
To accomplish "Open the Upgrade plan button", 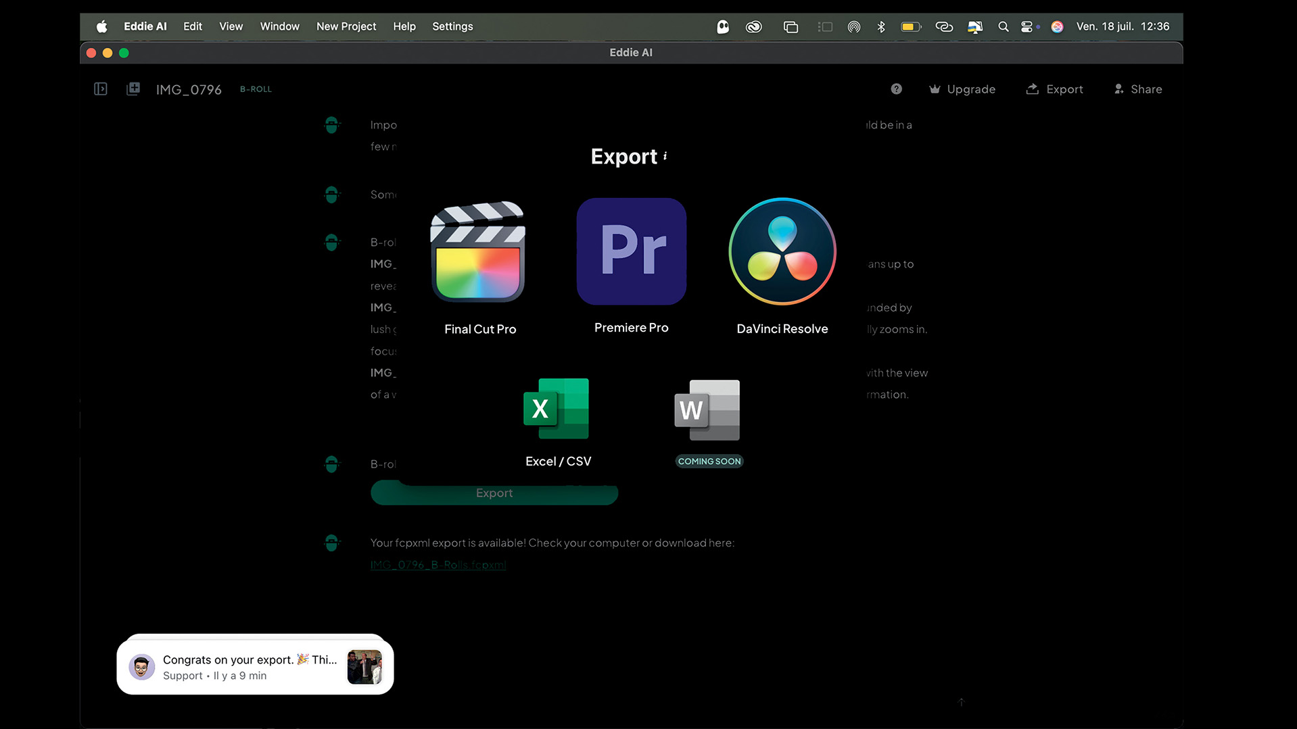I will [962, 89].
